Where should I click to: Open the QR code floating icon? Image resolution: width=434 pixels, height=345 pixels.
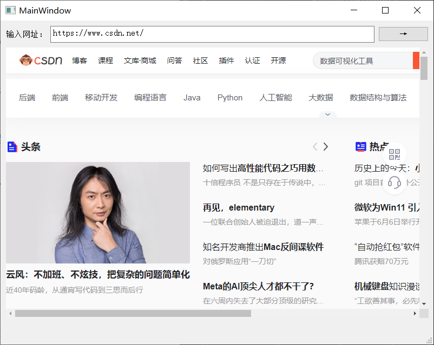(x=394, y=154)
